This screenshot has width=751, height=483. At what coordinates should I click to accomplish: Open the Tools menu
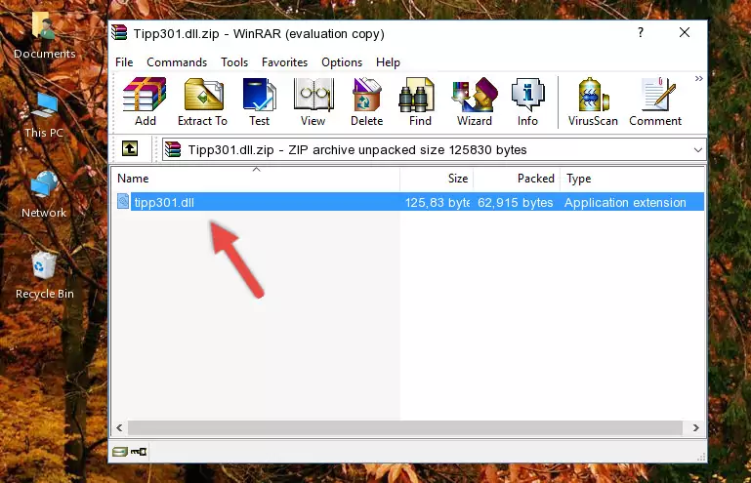click(x=234, y=62)
